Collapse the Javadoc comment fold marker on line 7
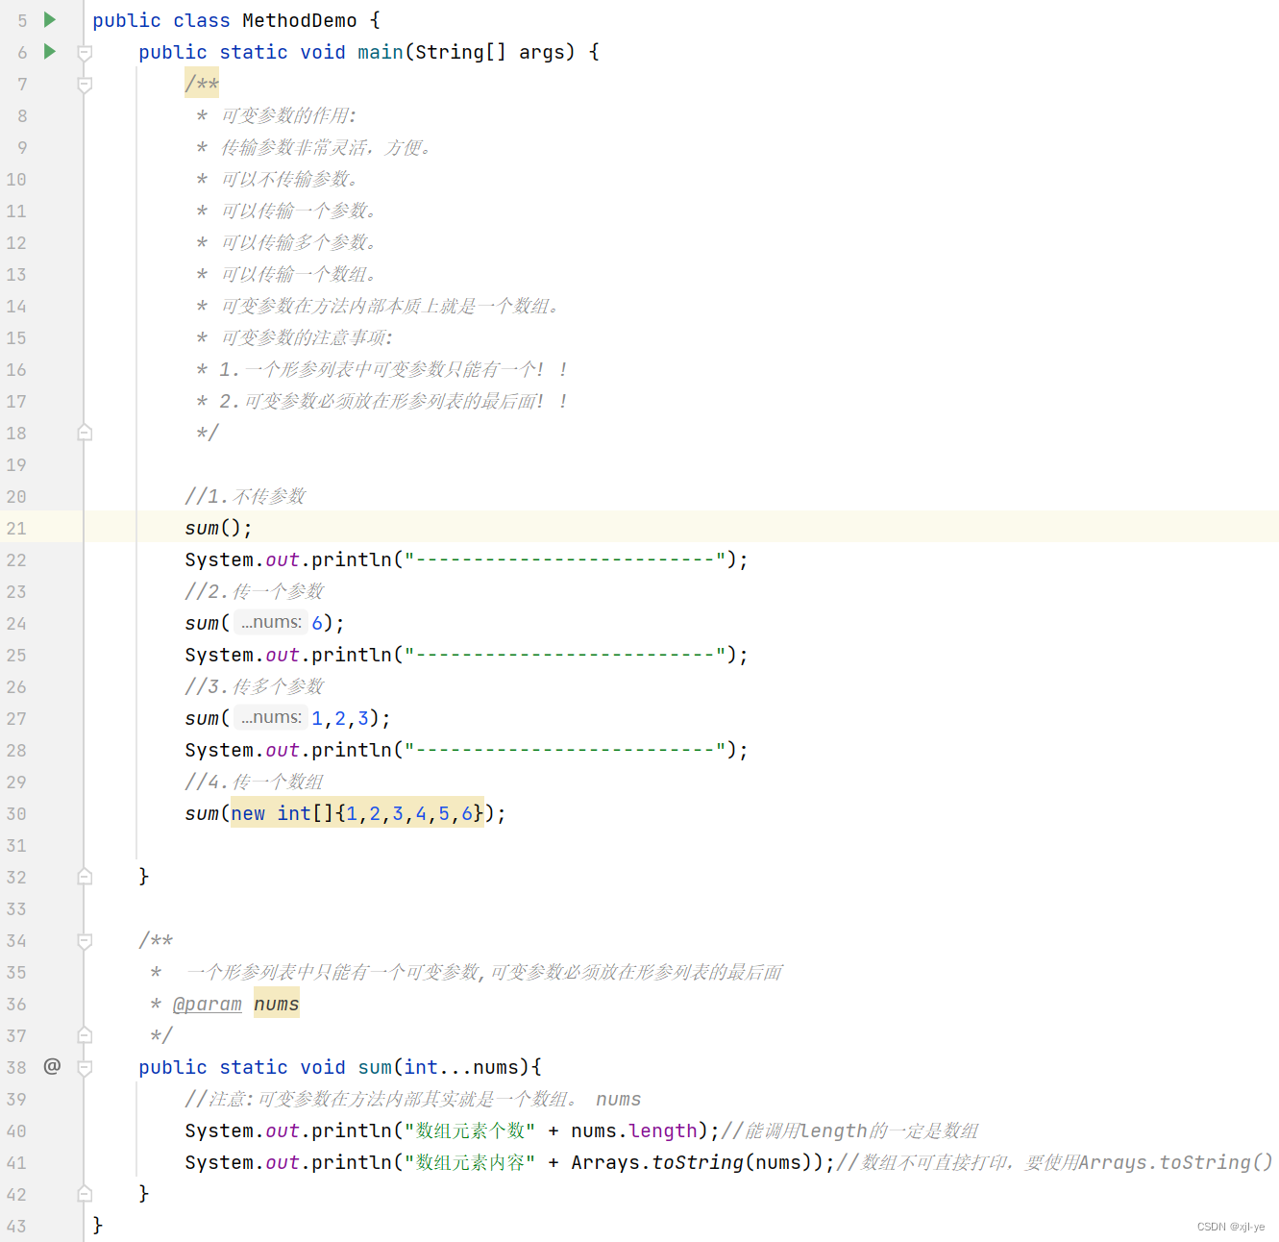Screen dimensions: 1279x1242 85,85
